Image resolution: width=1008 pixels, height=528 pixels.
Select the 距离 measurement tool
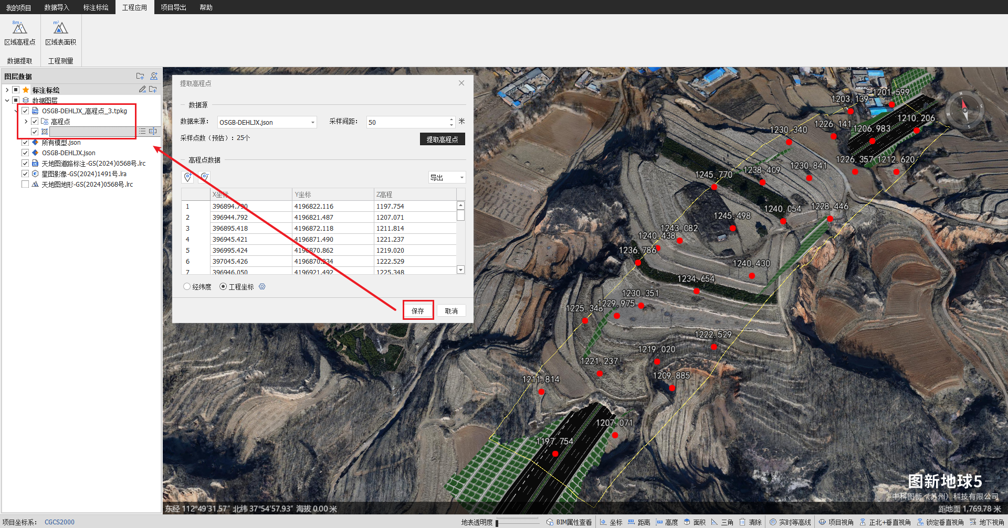coord(639,522)
